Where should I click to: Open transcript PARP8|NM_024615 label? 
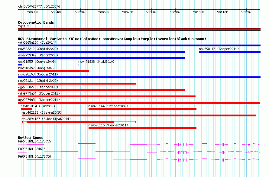point(32,149)
